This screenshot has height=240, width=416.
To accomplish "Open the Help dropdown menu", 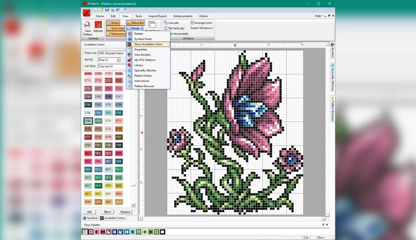I will [319, 16].
